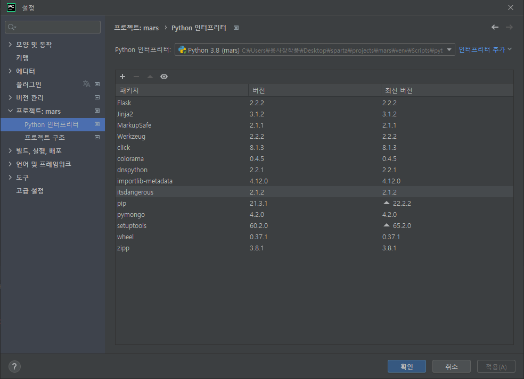
Task: Select the itsdangerous package row
Action: click(315, 192)
